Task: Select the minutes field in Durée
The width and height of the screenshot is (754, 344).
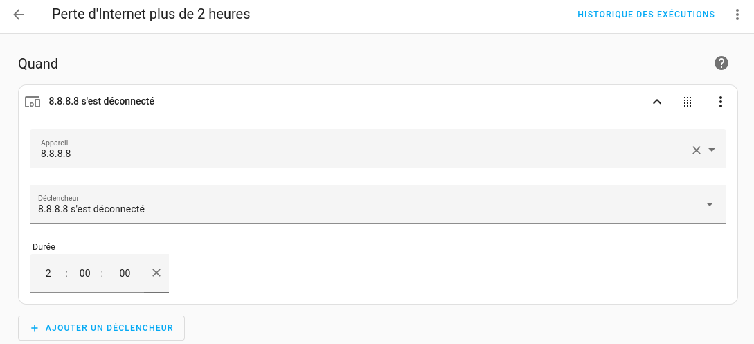Action: pyautogui.click(x=85, y=273)
